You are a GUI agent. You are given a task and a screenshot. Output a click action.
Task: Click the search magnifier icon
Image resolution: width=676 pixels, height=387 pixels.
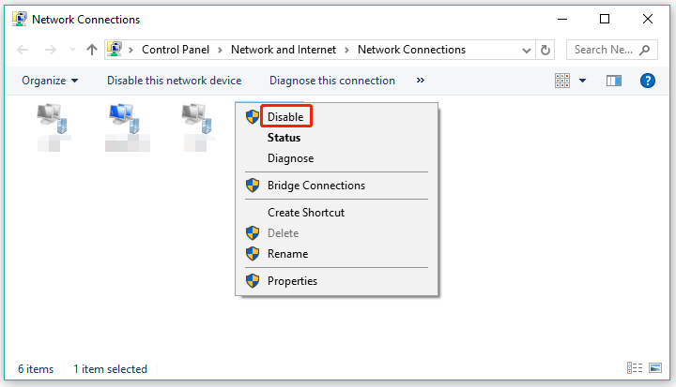[x=644, y=50]
